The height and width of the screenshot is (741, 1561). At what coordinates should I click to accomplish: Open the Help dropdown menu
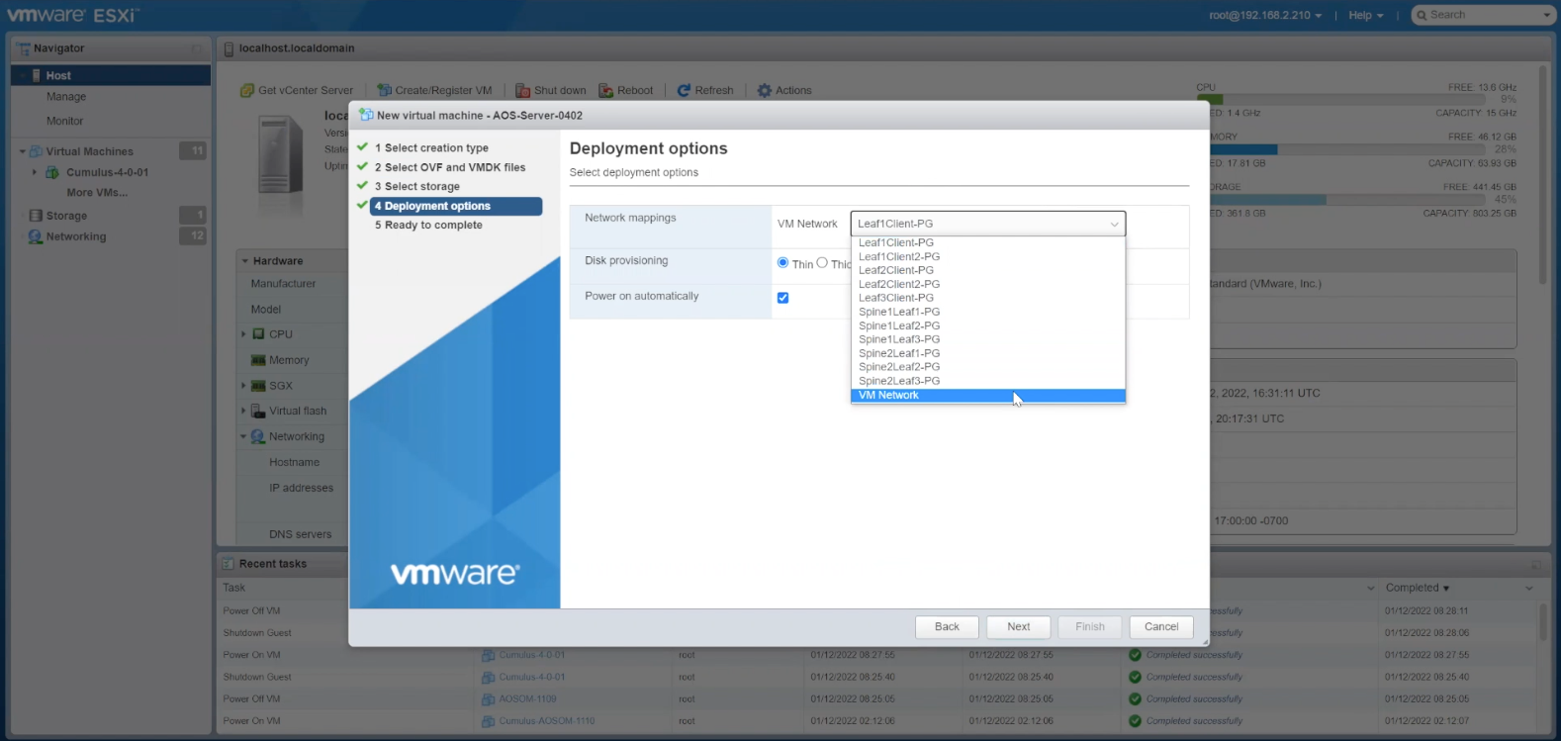[1366, 15]
